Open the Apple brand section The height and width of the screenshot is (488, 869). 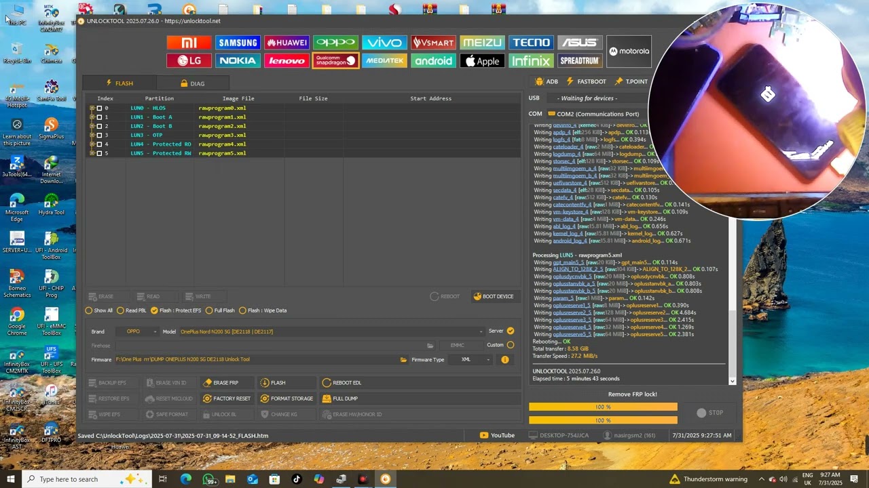click(482, 61)
